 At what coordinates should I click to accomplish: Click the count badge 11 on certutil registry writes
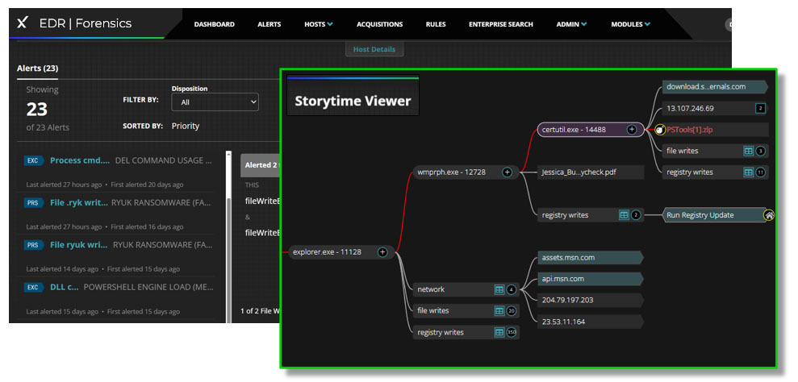pyautogui.click(x=760, y=172)
